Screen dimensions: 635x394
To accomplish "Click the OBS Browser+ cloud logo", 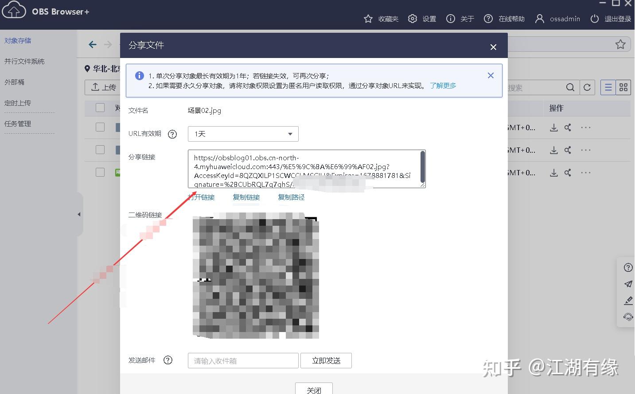I will click(14, 10).
